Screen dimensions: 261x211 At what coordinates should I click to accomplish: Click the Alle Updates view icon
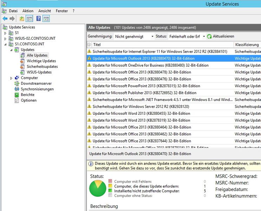click(x=23, y=55)
